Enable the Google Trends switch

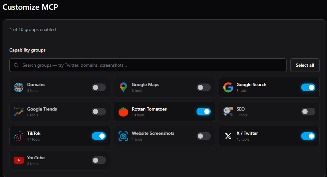[x=99, y=112]
